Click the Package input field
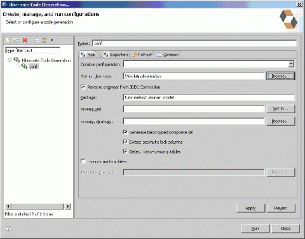The image size is (305, 239). pos(209,97)
